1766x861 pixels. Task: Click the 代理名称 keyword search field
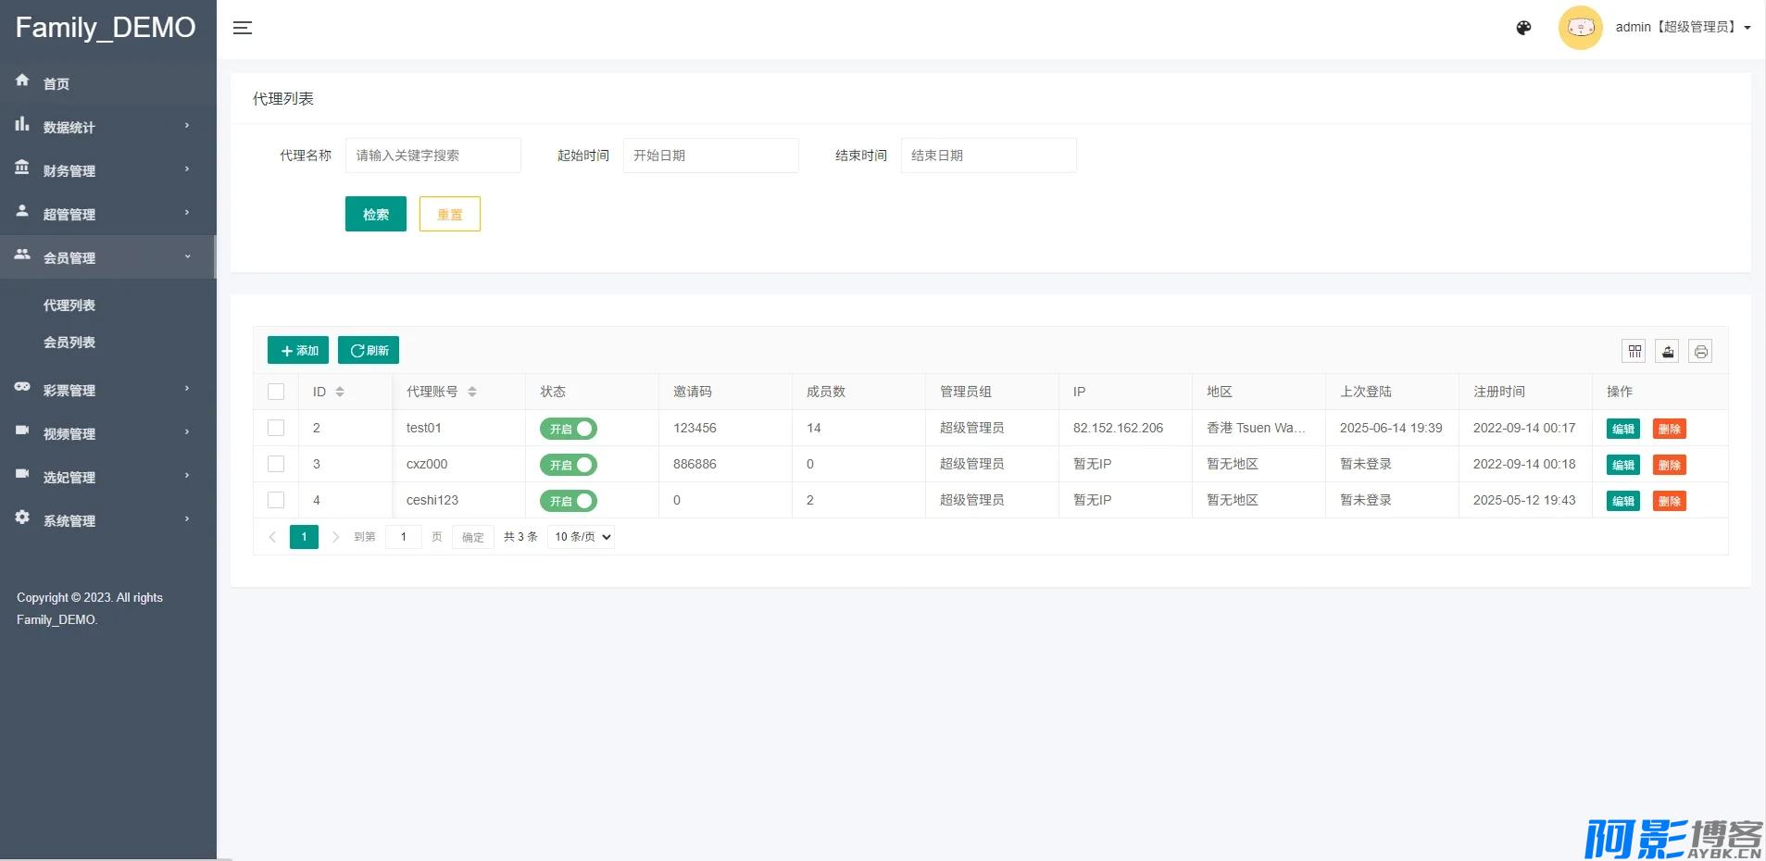coord(432,156)
